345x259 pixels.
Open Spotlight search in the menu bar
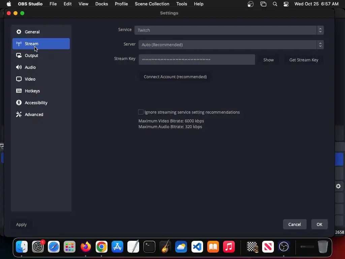[275, 4]
